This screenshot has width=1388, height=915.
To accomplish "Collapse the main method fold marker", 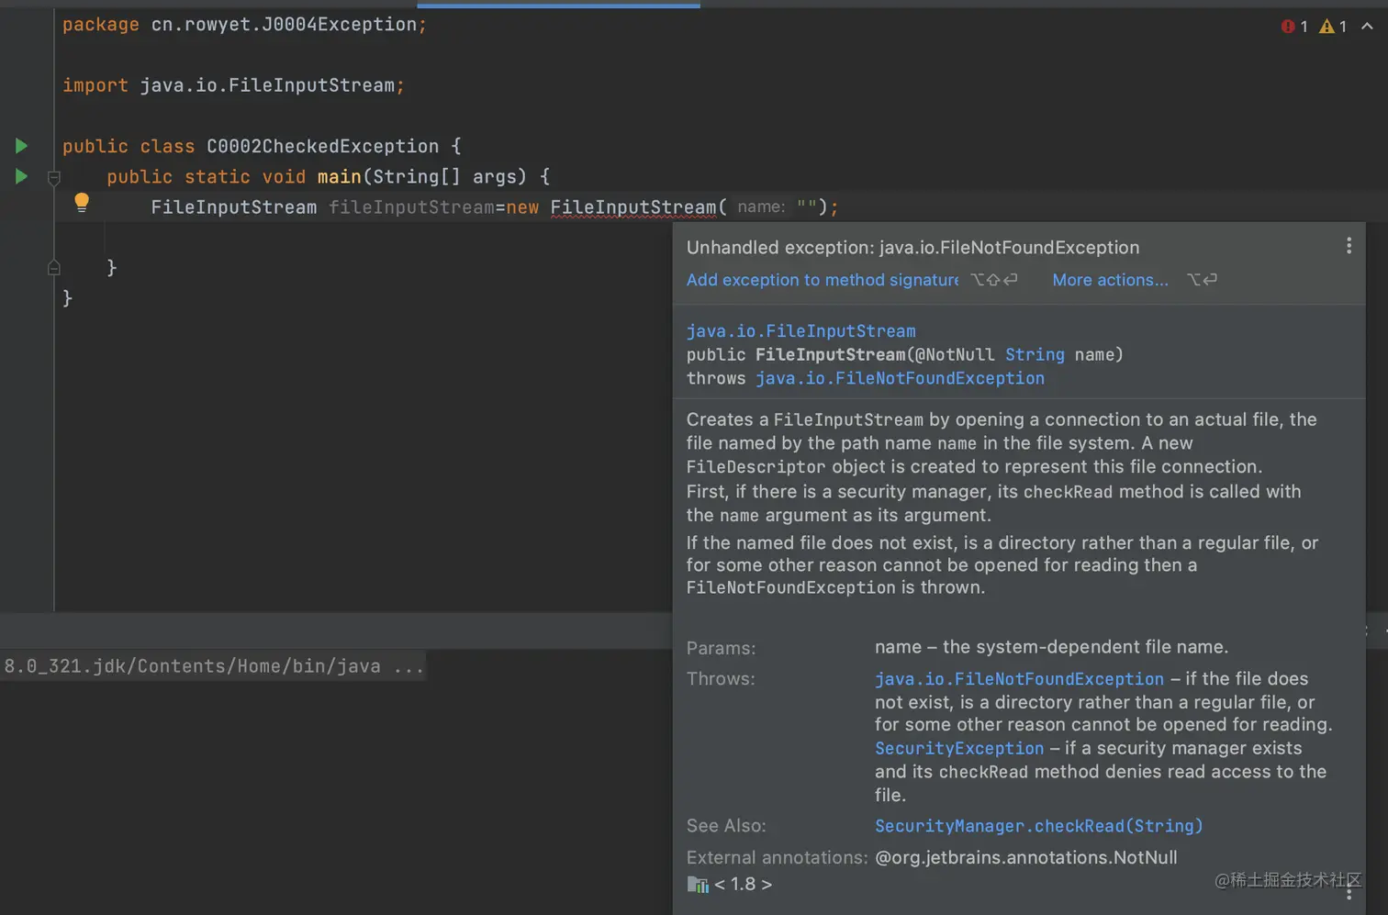I will coord(54,177).
